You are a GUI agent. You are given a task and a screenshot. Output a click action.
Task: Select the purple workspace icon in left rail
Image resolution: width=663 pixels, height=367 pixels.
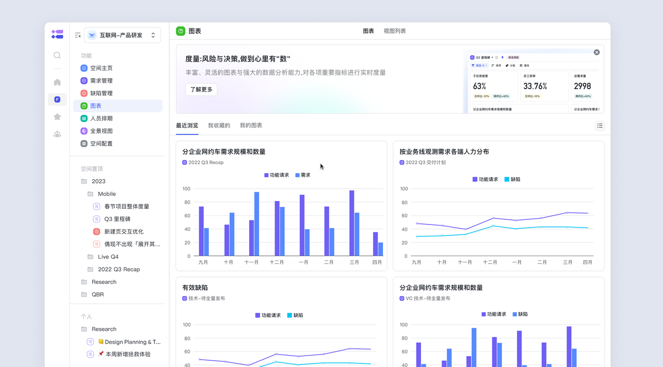pos(57,100)
